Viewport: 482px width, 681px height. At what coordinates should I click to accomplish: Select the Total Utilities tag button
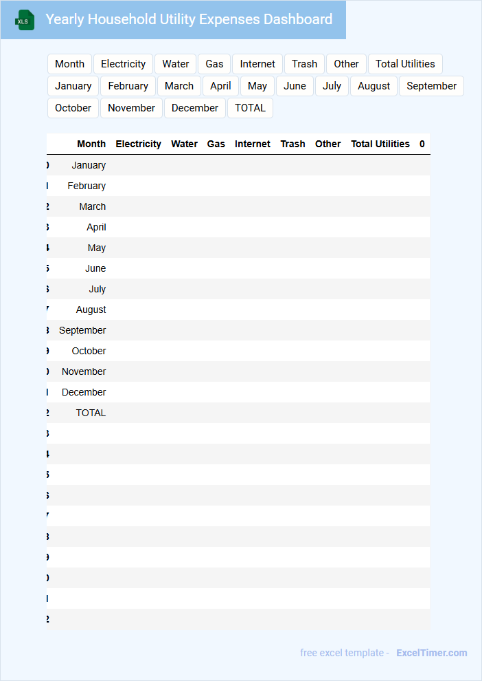(x=405, y=64)
